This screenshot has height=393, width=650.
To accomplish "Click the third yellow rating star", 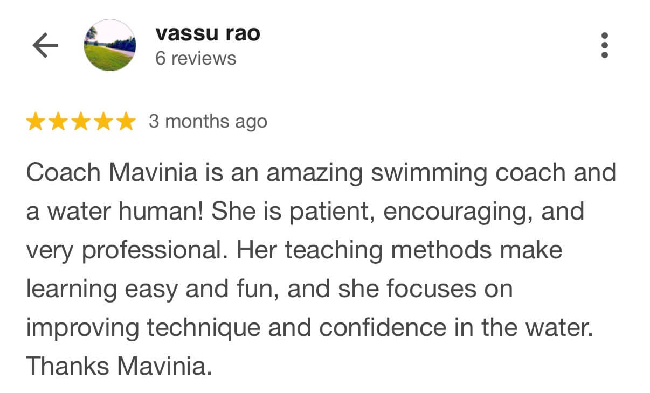I will tap(81, 122).
